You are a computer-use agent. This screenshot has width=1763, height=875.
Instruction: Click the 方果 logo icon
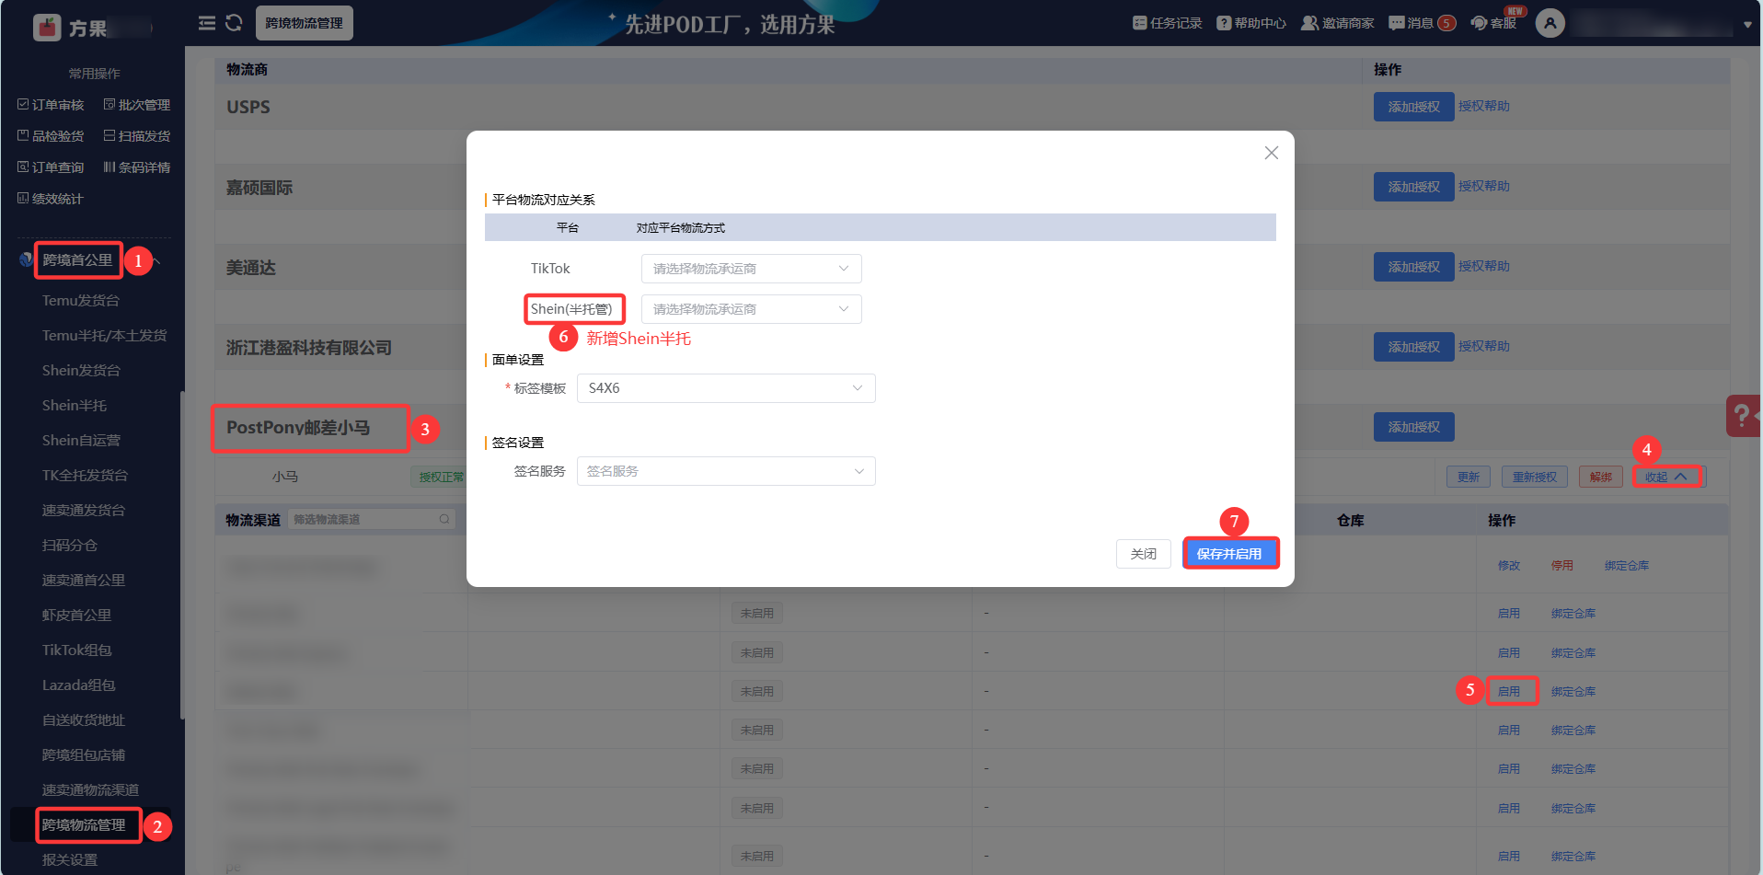click(x=47, y=28)
